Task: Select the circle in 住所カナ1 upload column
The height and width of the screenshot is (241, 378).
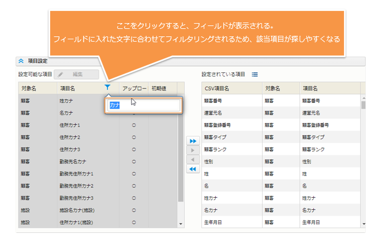Action: (x=134, y=125)
